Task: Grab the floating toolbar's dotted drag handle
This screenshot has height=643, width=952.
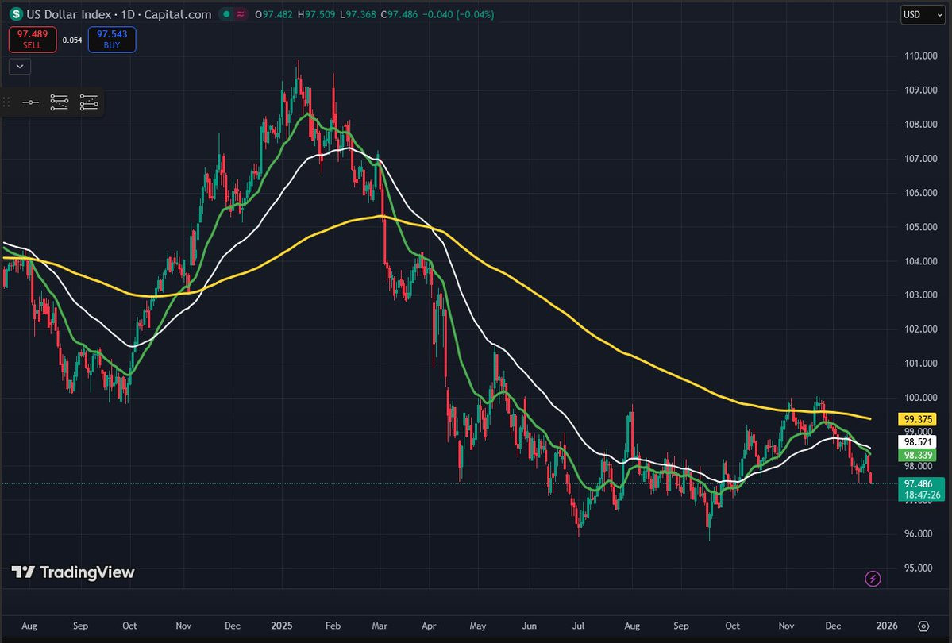Action: 6,102
